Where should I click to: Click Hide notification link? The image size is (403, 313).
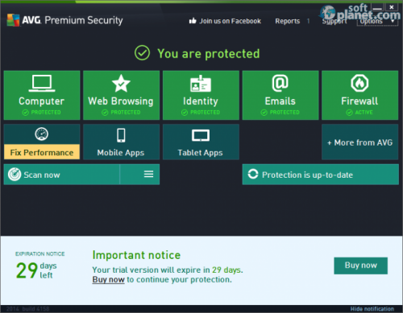pyautogui.click(x=372, y=309)
